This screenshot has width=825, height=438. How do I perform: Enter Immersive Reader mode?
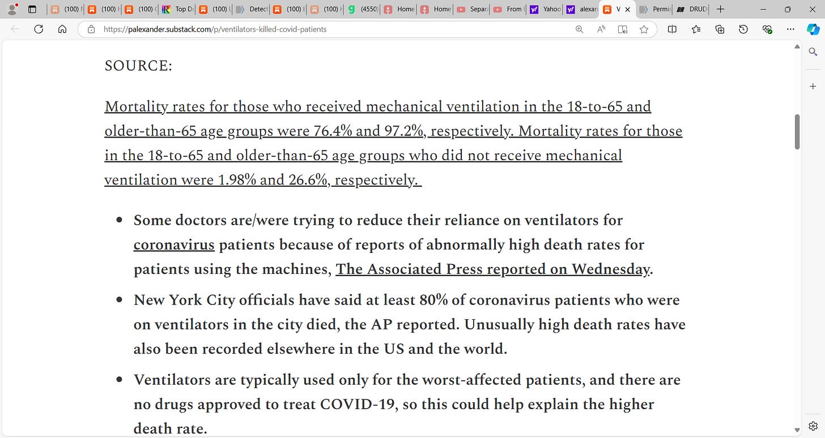coord(623,29)
